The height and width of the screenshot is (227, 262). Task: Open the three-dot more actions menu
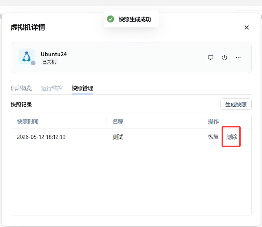pos(238,58)
